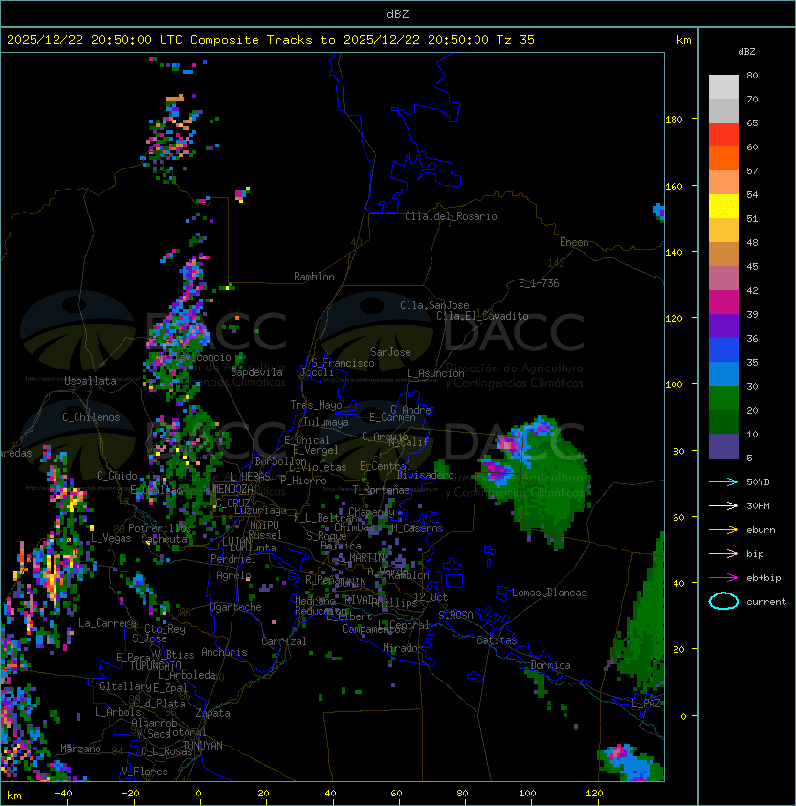Click the 'Perdriel' map label

pyautogui.click(x=233, y=559)
